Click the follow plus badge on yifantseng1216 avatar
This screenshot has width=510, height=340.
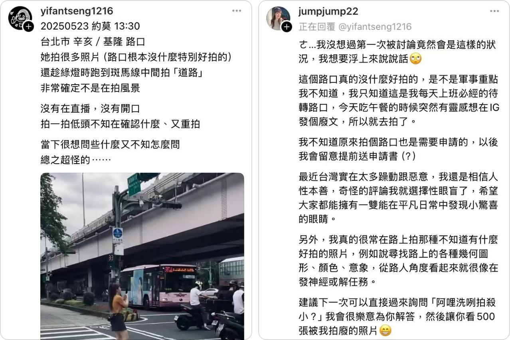[29, 27]
